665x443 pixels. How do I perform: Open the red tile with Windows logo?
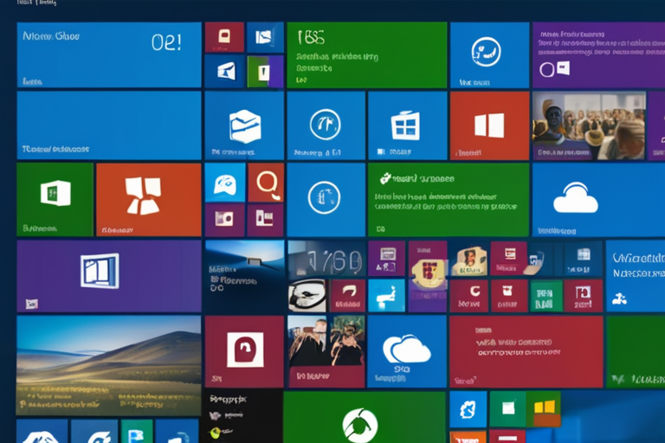(489, 125)
